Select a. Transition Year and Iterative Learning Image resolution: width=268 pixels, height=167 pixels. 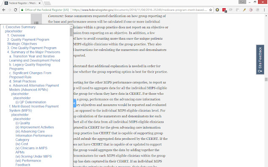(34, 58)
